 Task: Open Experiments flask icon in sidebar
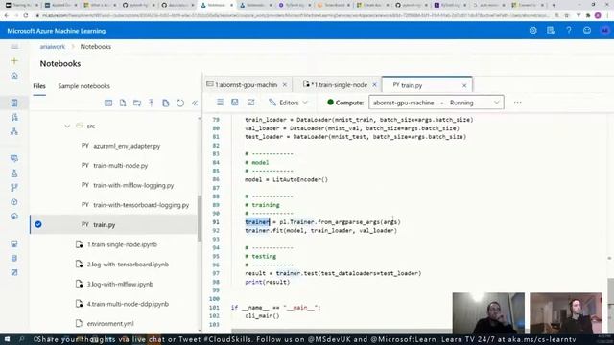[x=14, y=173]
